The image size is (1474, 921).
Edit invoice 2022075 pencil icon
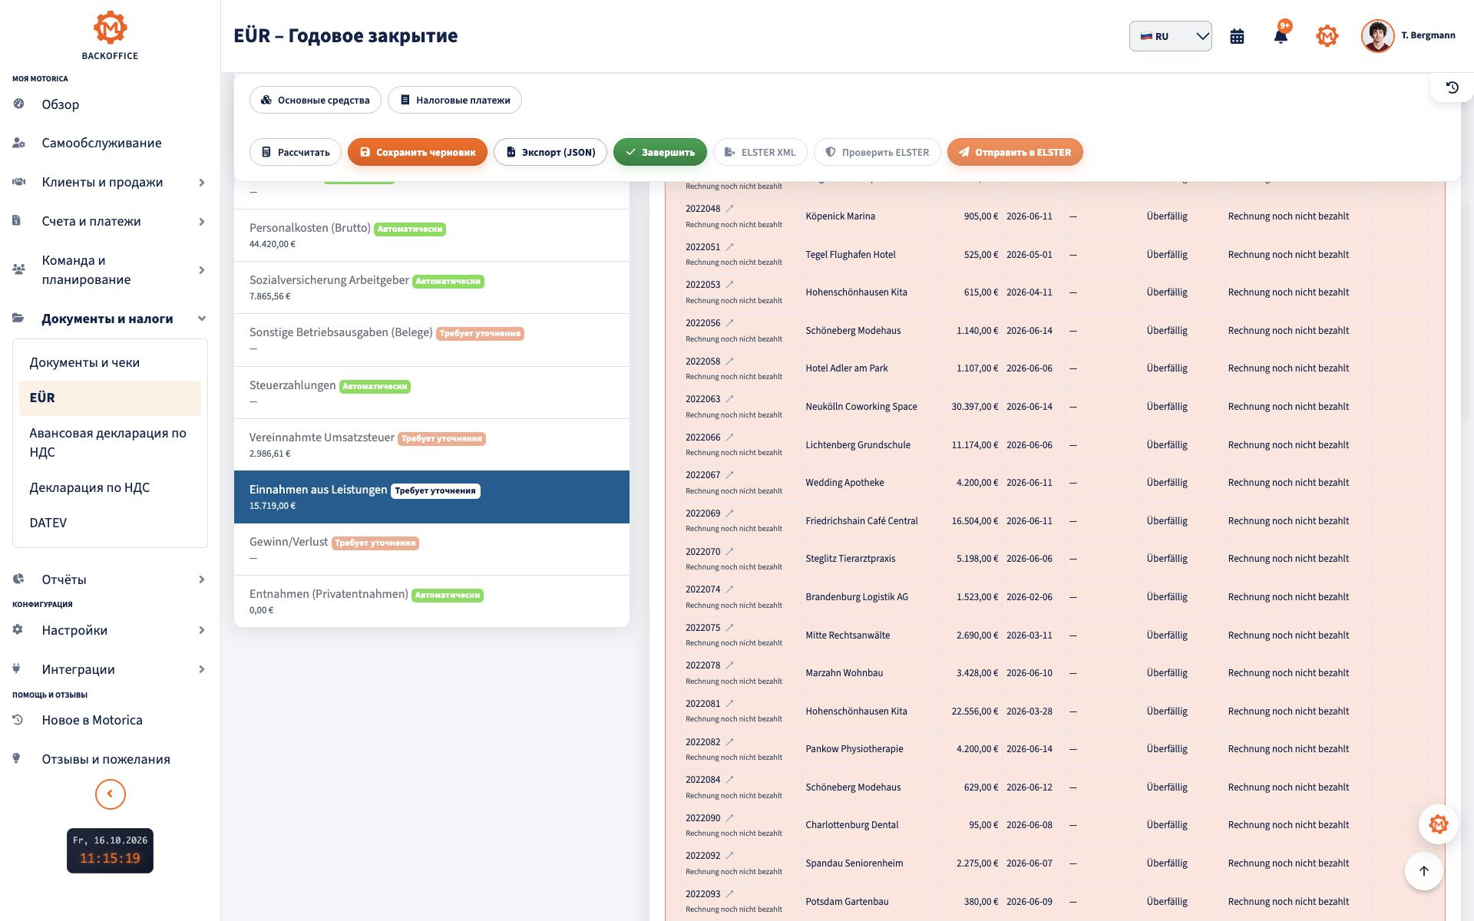(x=730, y=628)
